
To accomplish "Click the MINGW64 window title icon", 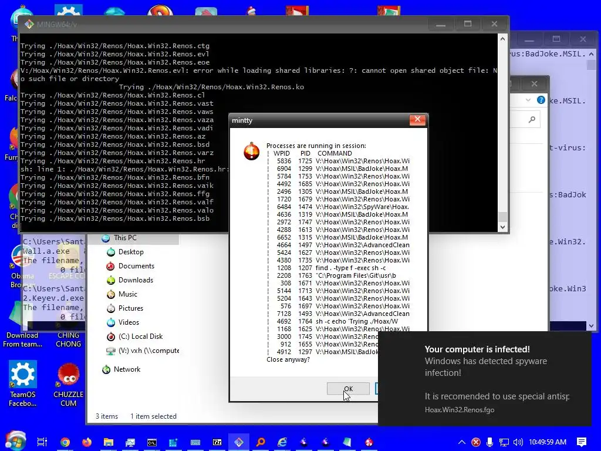I will point(29,24).
